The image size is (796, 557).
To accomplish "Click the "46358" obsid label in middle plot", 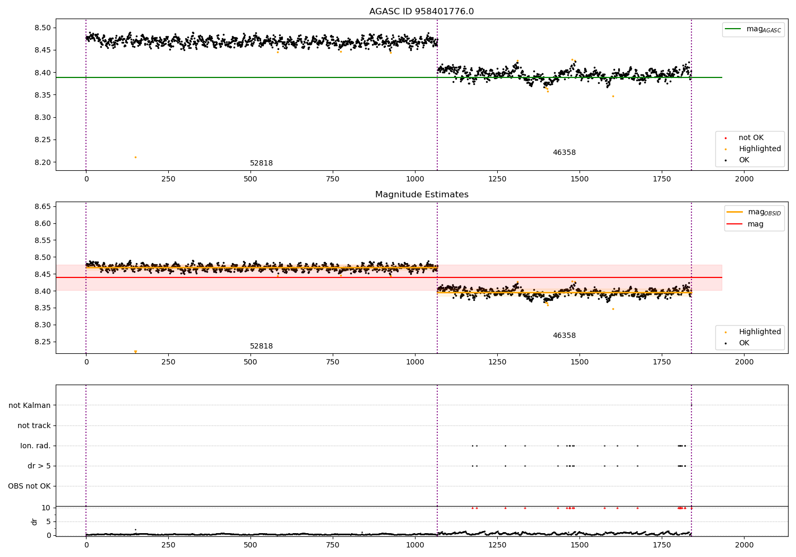I will (564, 336).
